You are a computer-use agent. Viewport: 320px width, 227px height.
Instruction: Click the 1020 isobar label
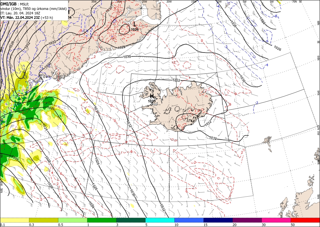50,185
